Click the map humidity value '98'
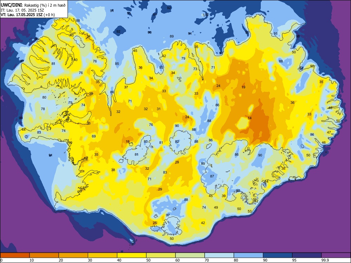 point(298,36)
